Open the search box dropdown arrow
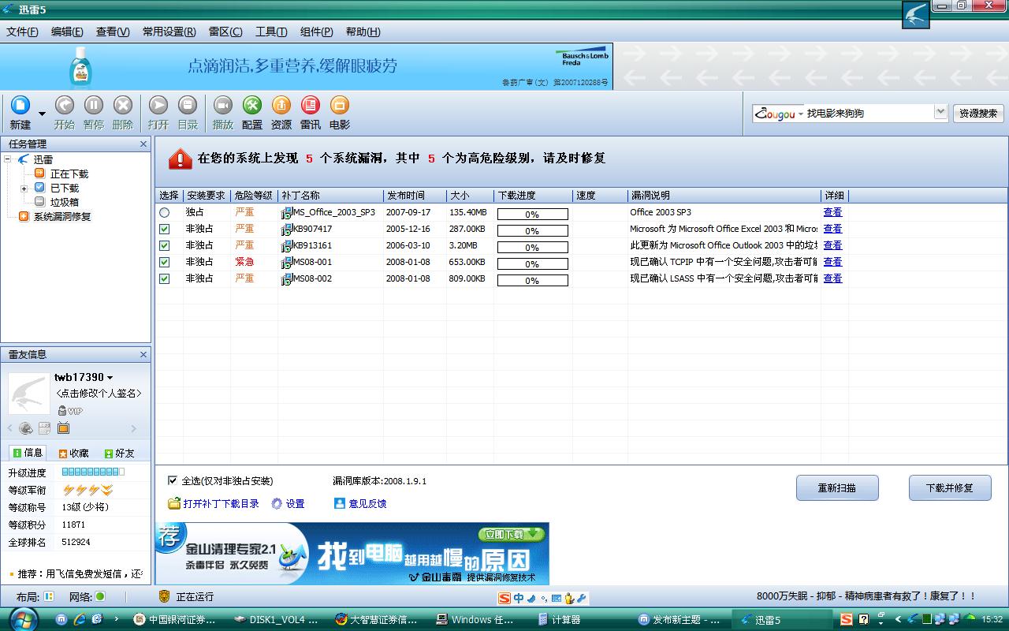 point(940,113)
